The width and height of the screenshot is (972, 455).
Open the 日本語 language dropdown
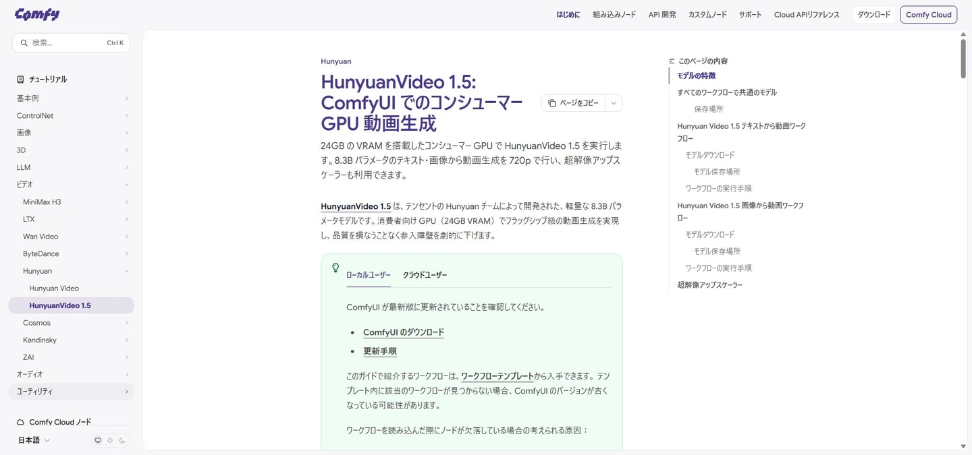point(34,440)
